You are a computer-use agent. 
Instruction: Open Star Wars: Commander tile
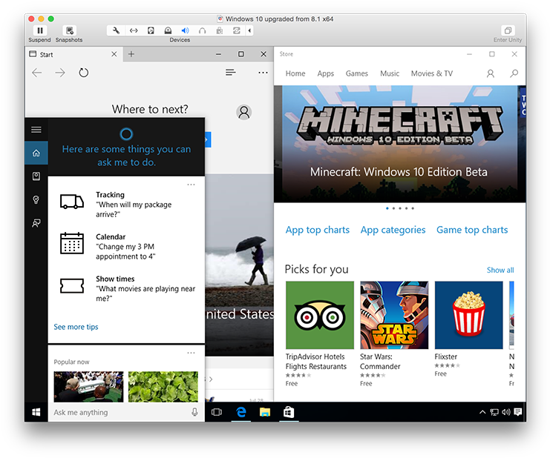click(x=394, y=333)
